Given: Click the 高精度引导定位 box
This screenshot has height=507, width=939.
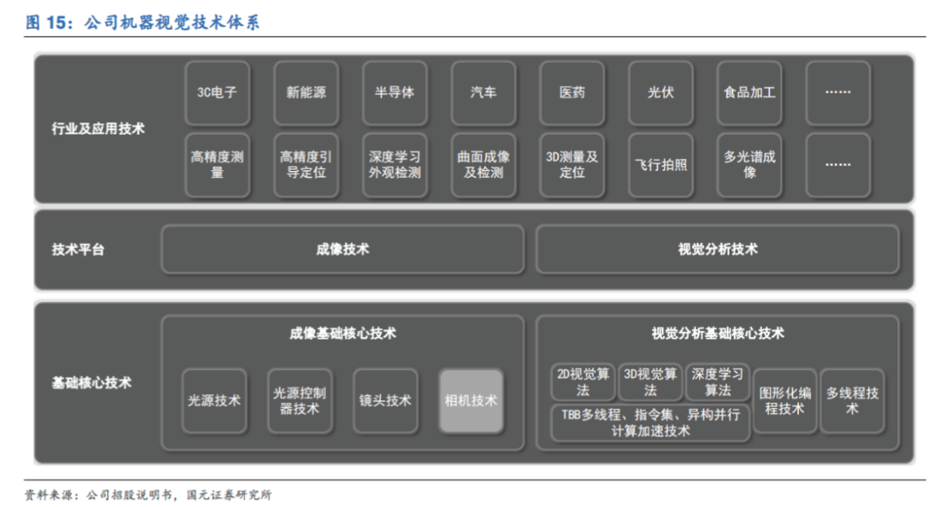Looking at the screenshot, I should tap(306, 165).
